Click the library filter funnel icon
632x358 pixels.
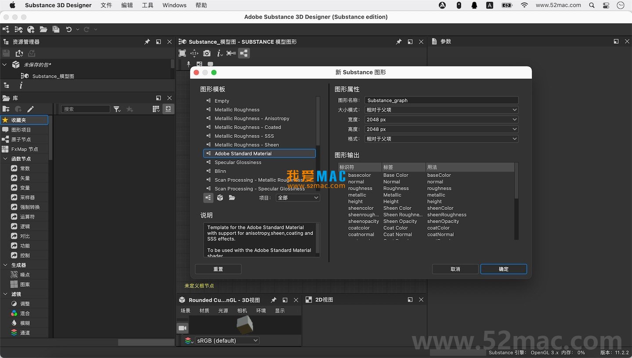coord(117,109)
